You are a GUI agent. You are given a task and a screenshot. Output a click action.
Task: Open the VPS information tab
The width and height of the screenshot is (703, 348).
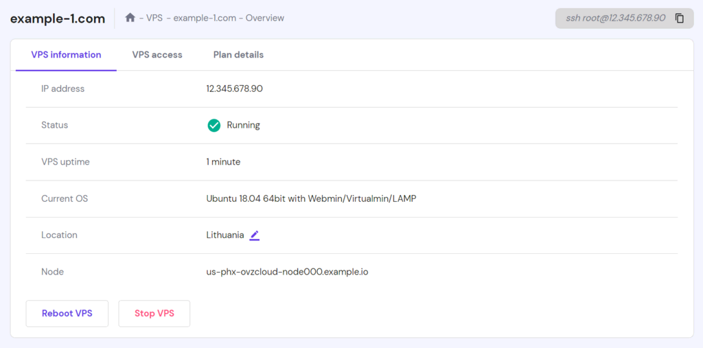coord(66,55)
